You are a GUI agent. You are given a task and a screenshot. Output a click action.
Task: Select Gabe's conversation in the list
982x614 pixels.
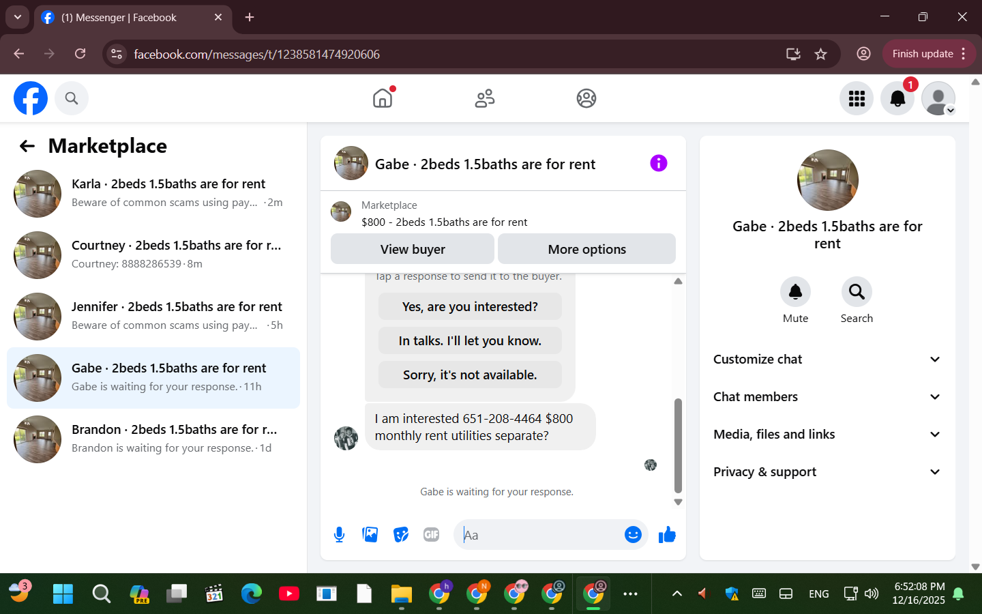[x=153, y=378]
